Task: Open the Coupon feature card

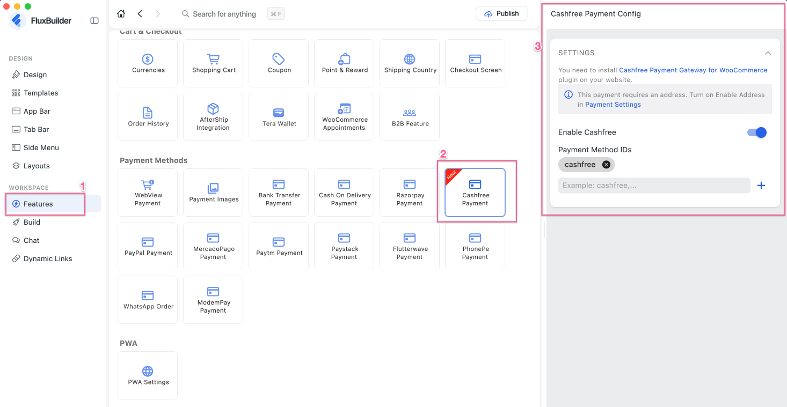Action: tap(279, 63)
